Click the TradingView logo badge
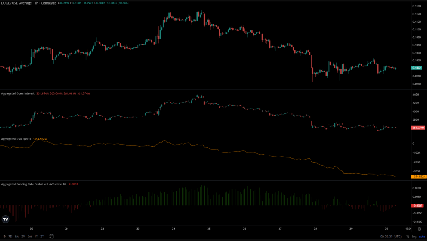 (5, 219)
